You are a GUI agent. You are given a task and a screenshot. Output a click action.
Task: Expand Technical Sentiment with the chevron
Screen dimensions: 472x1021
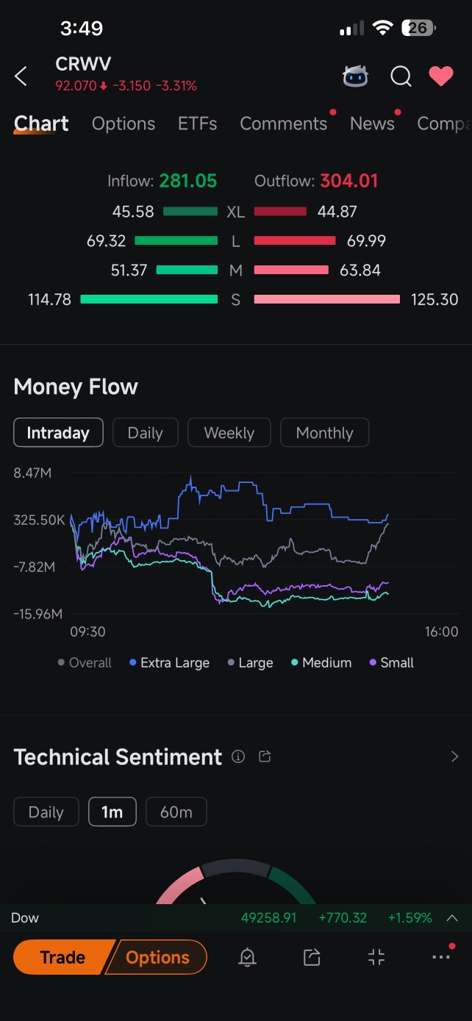coord(454,756)
